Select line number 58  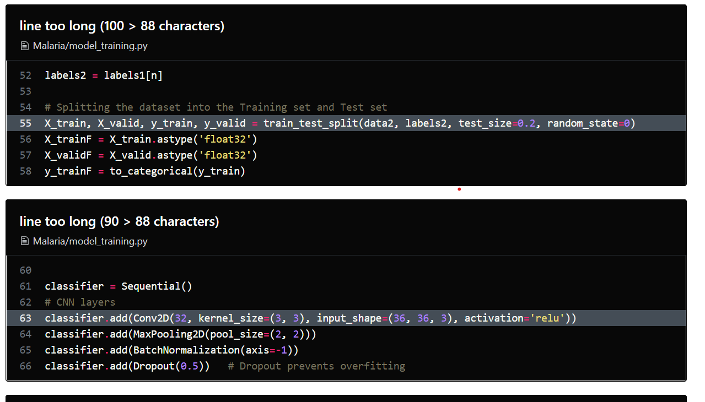click(x=25, y=171)
